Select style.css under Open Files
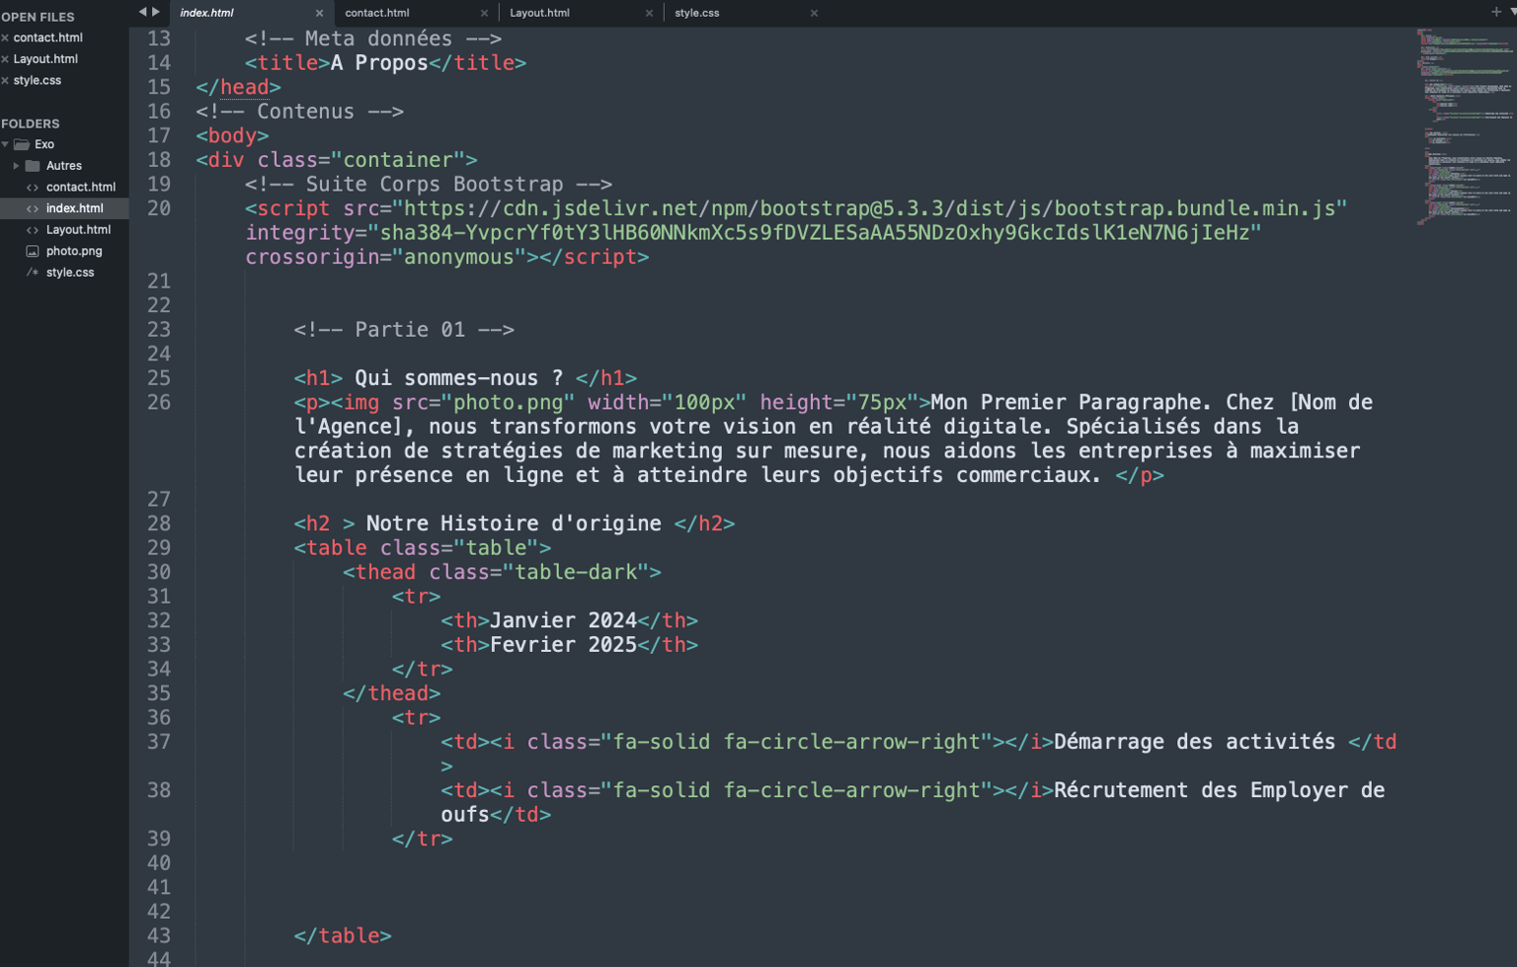The image size is (1517, 967). coord(38,81)
